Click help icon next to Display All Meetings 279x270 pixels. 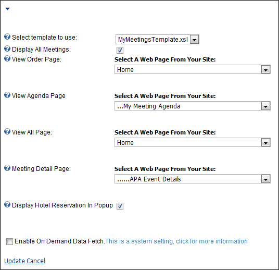[x=7, y=48]
